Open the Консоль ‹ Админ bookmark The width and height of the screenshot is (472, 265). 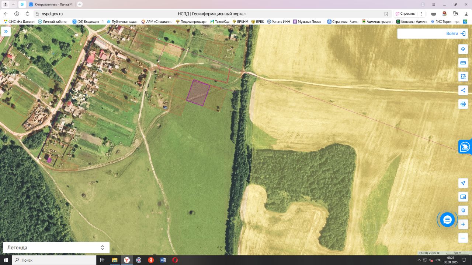pyautogui.click(x=412, y=22)
